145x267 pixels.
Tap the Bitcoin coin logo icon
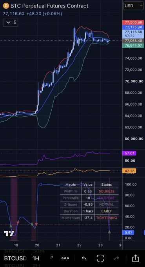click(x=6, y=6)
